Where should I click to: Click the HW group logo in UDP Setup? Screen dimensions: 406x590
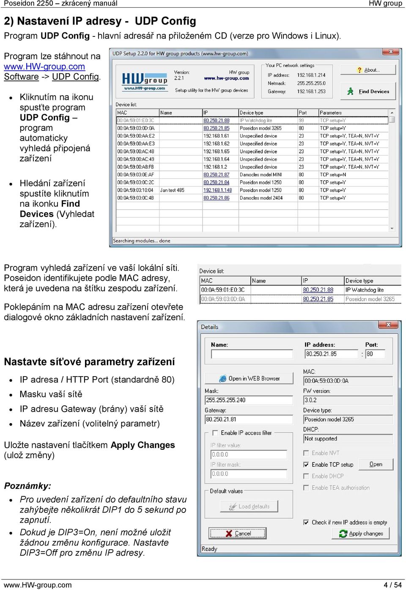144,80
